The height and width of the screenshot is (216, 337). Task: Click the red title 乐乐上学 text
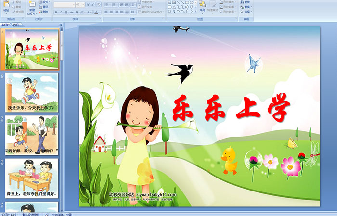click(x=231, y=107)
